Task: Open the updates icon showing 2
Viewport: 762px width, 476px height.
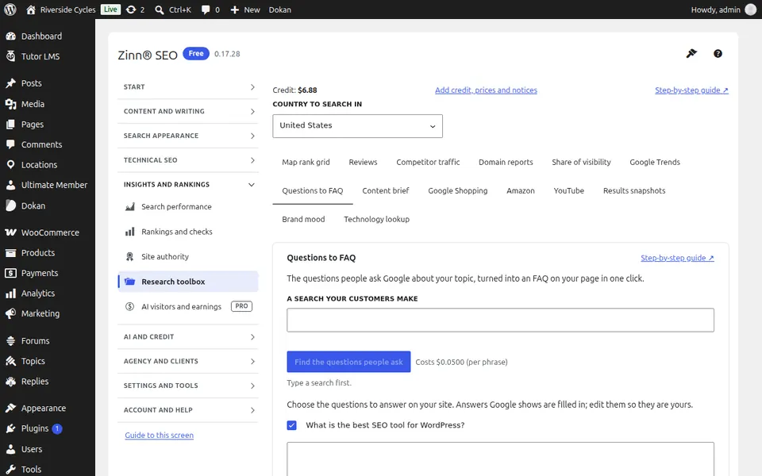Action: (x=135, y=10)
